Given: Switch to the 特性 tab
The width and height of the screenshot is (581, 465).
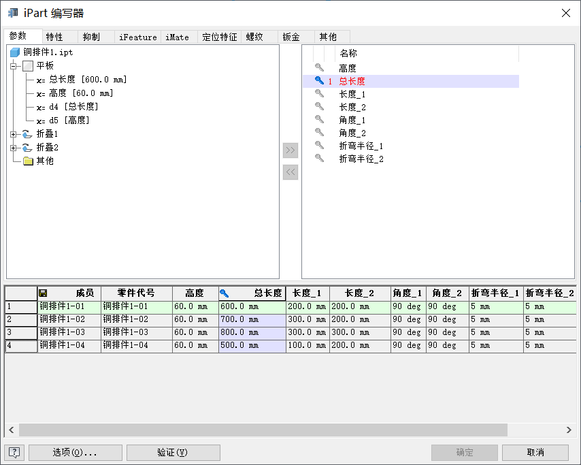Looking at the screenshot, I should 60,37.
